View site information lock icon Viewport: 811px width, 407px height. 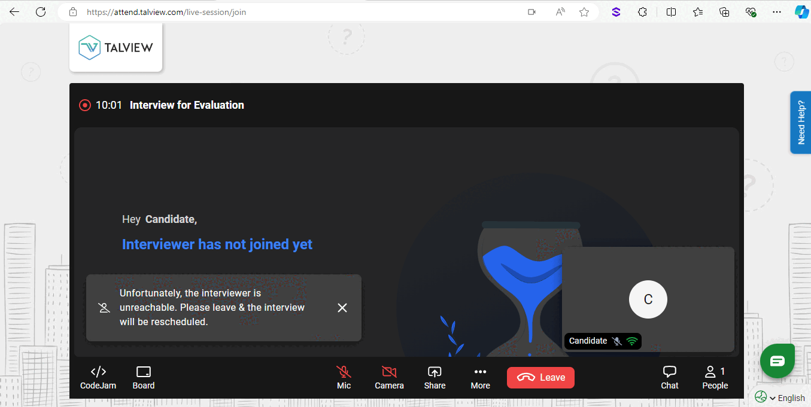click(x=73, y=12)
